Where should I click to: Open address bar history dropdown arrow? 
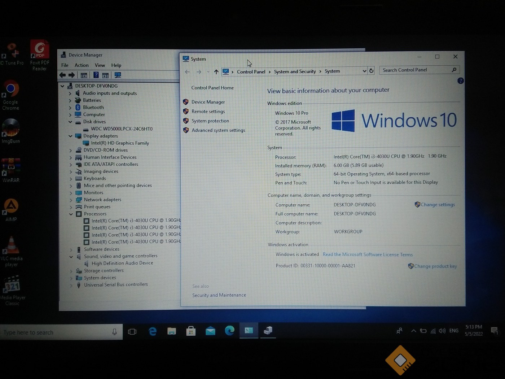(364, 71)
